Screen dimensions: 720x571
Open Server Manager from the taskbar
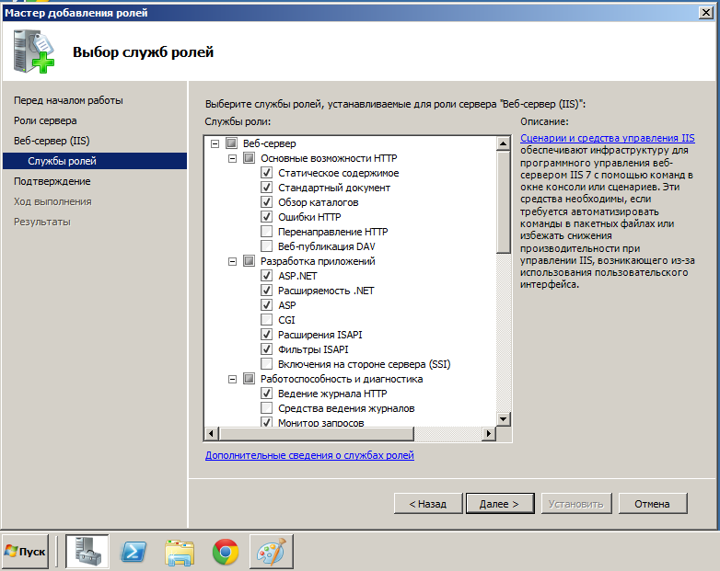(x=87, y=552)
